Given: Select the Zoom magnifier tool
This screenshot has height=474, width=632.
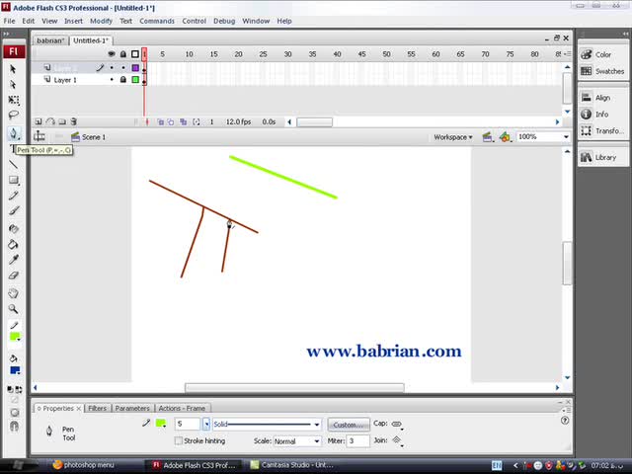Looking at the screenshot, I should tap(13, 309).
